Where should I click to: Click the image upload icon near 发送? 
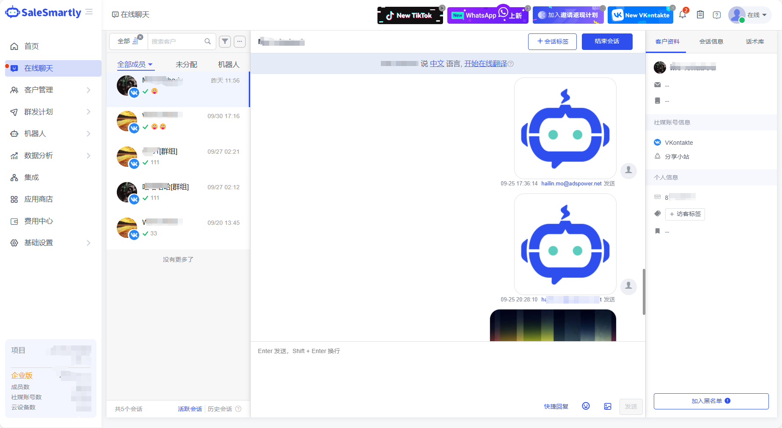pyautogui.click(x=608, y=406)
